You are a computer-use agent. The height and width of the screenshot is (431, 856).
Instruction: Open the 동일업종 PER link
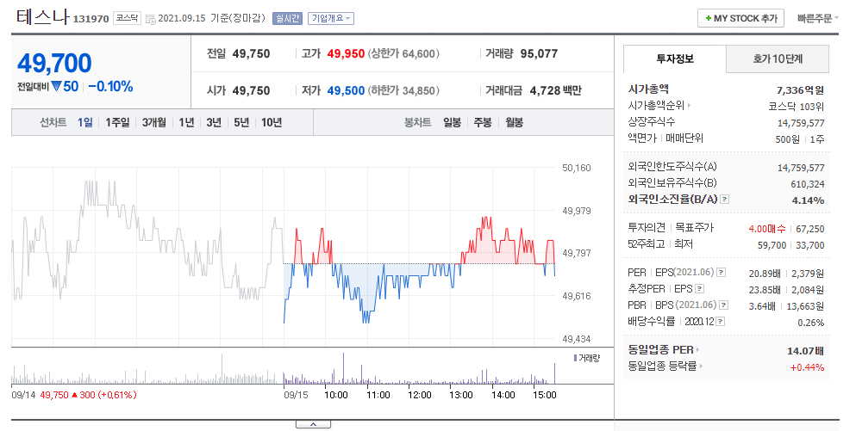coord(661,350)
